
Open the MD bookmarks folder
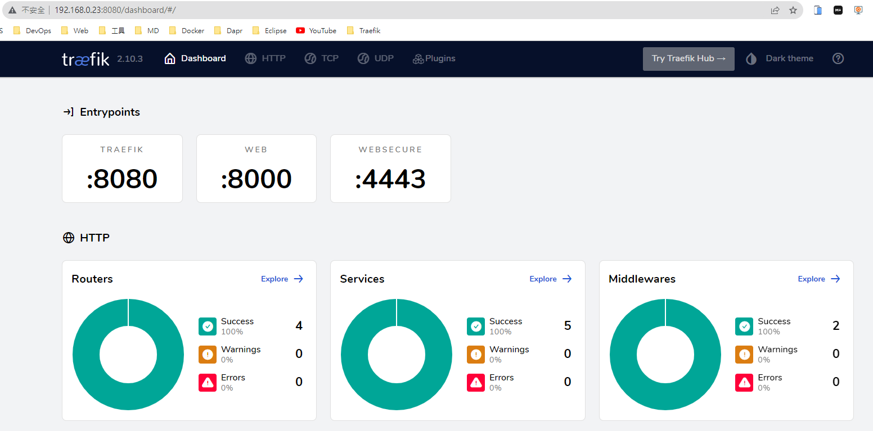point(147,31)
